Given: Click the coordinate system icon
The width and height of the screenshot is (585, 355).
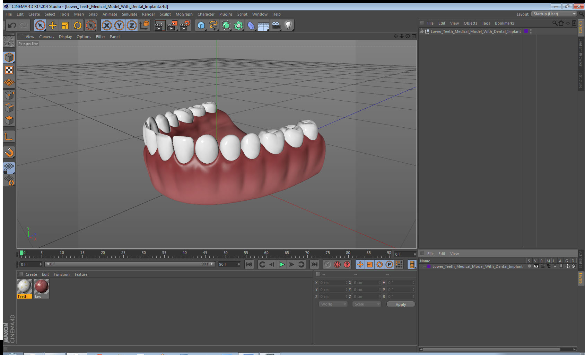Looking at the screenshot, I should click(144, 25).
